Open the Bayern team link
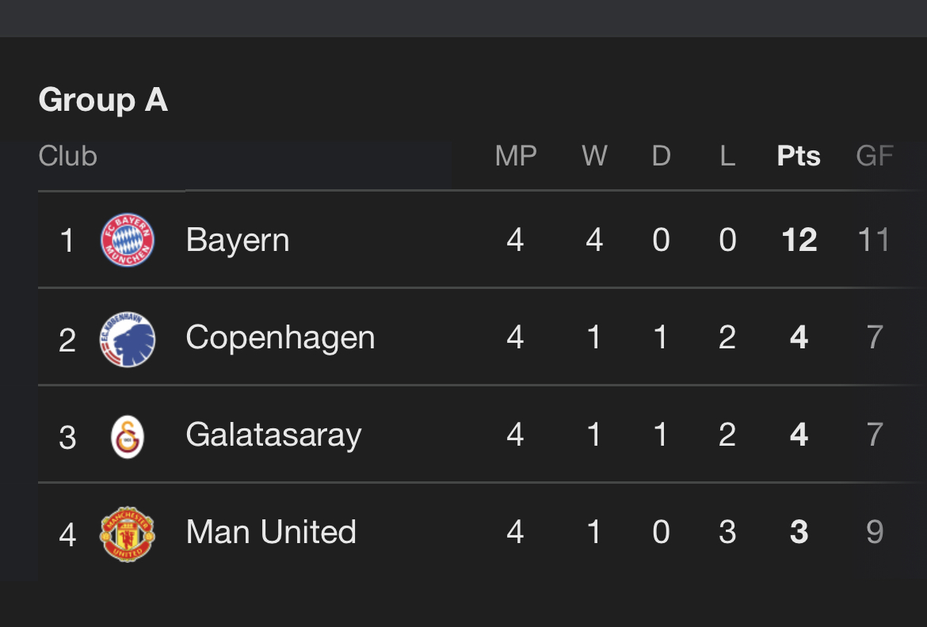 coord(238,241)
